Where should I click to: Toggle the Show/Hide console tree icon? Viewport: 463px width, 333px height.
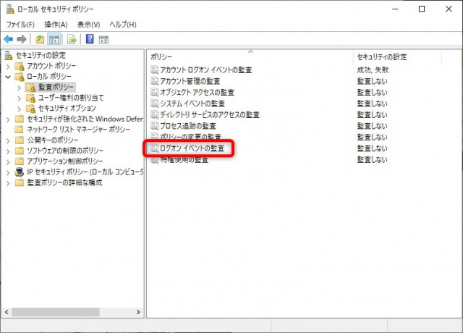54,39
